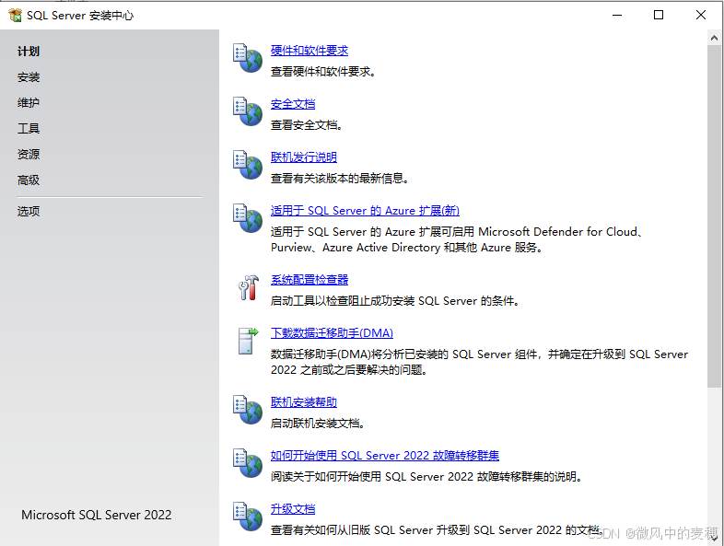Minimize the SQL Server 安装中心 window
The image size is (724, 546).
coord(617,16)
